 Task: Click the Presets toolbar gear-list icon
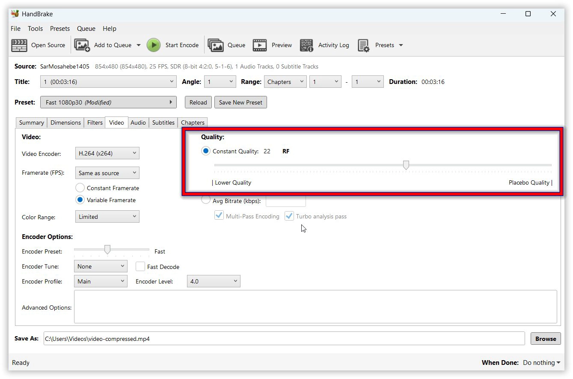point(364,45)
